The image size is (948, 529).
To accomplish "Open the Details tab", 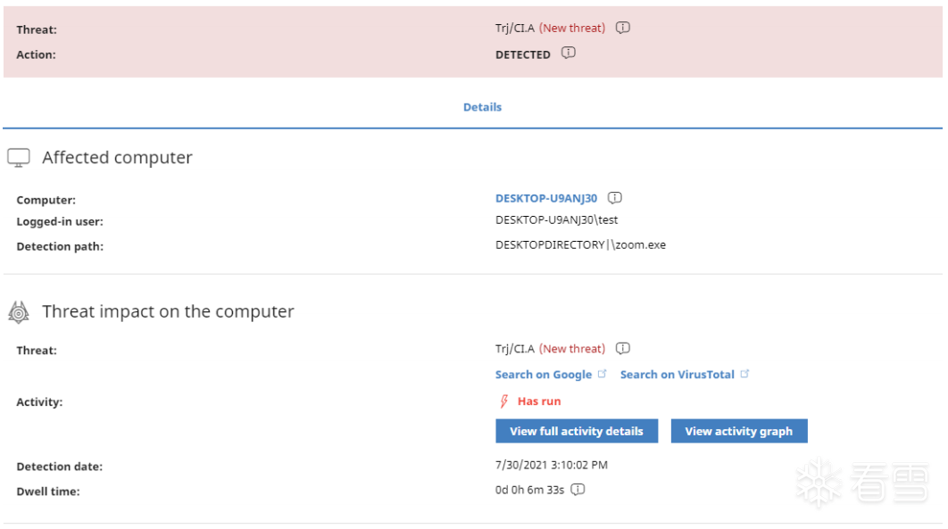I will (x=482, y=107).
